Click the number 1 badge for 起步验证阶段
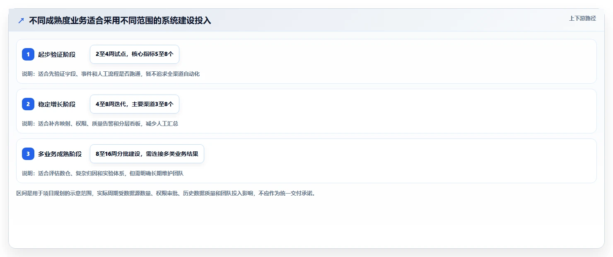613x257 pixels. pos(28,54)
